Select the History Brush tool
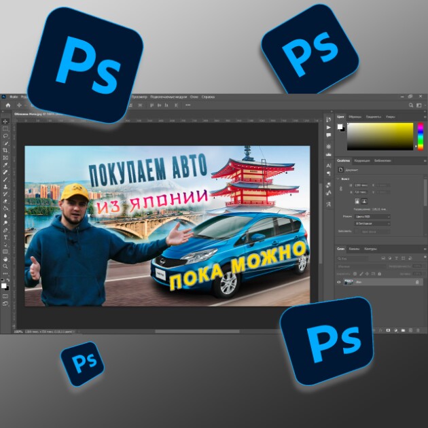Screen dimensions: 428x428 (5, 194)
